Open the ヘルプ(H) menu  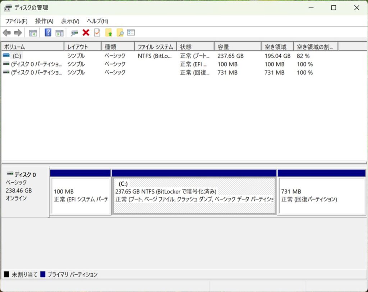point(97,21)
